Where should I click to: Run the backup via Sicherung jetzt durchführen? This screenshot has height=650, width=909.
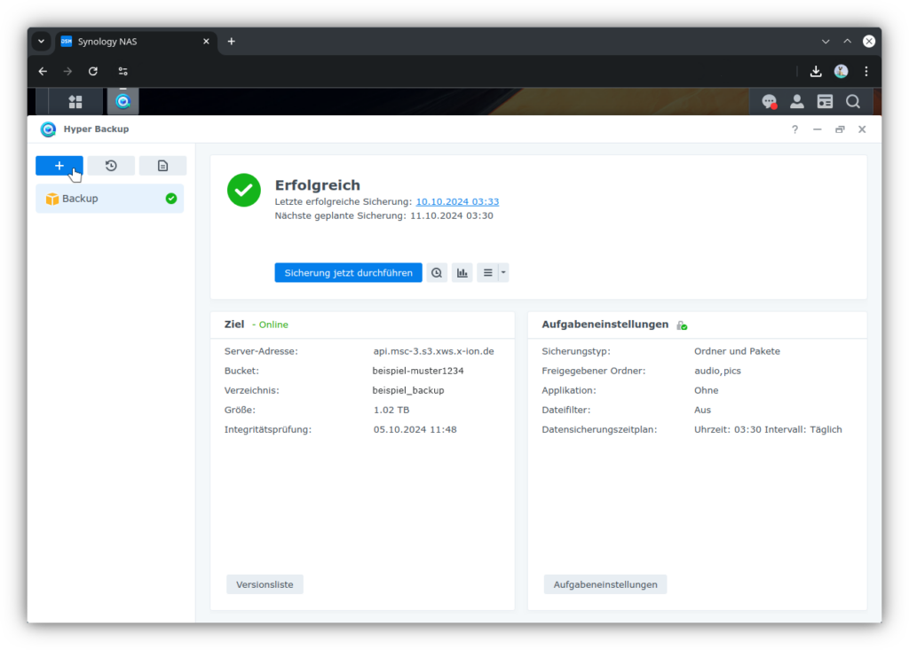coord(348,272)
